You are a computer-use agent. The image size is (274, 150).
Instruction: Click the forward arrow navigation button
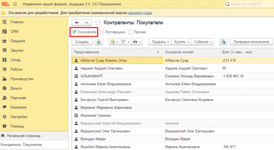point(86,22)
